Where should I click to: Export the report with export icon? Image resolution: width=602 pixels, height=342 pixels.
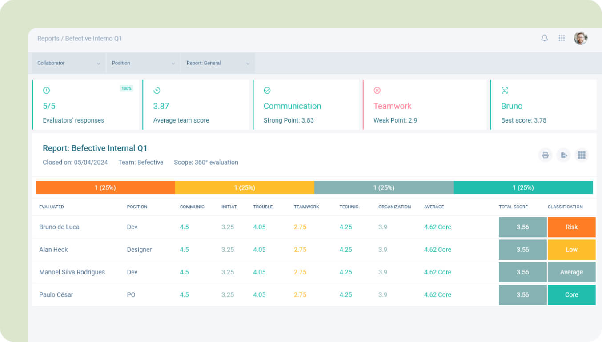(x=563, y=155)
